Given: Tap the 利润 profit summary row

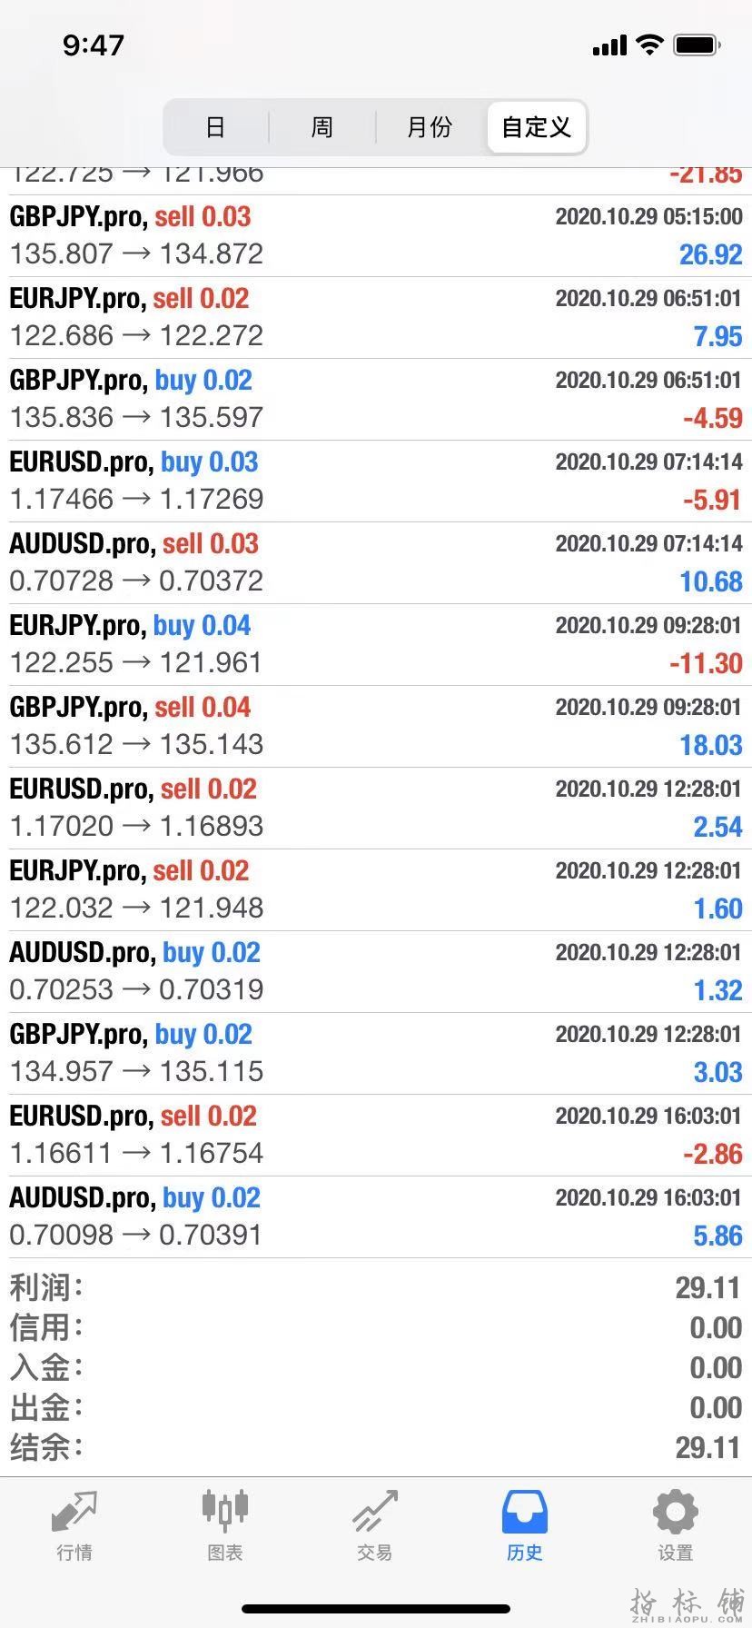Looking at the screenshot, I should 375,1287.
